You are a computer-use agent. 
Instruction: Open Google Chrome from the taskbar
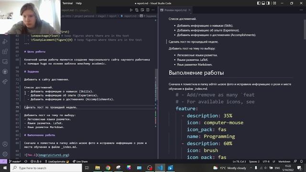tap(108, 168)
